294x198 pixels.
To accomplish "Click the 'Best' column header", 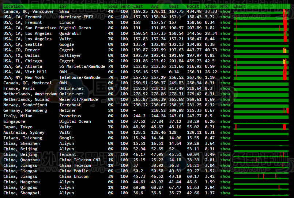I will (x=174, y=6).
